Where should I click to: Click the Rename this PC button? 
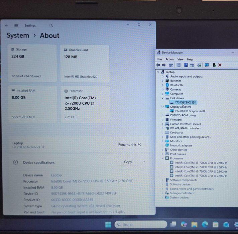(x=130, y=145)
